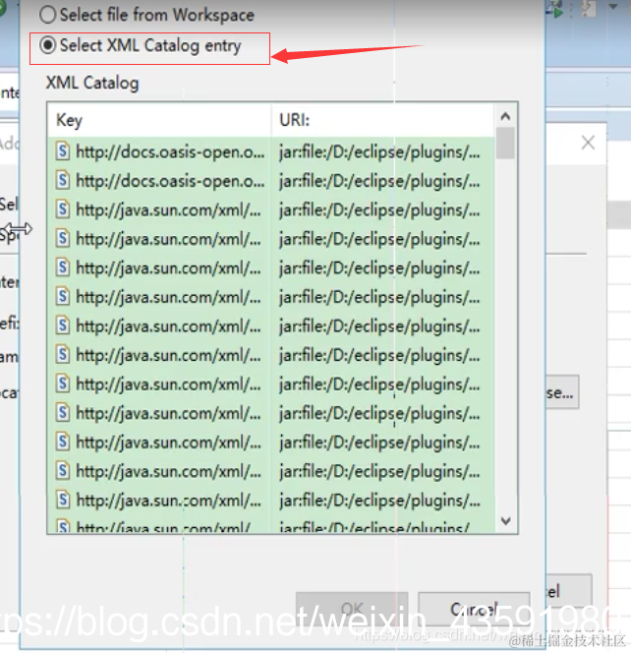Viewport: 631px width, 653px height.
Task: Click the URI: column header
Action: pyautogui.click(x=383, y=120)
